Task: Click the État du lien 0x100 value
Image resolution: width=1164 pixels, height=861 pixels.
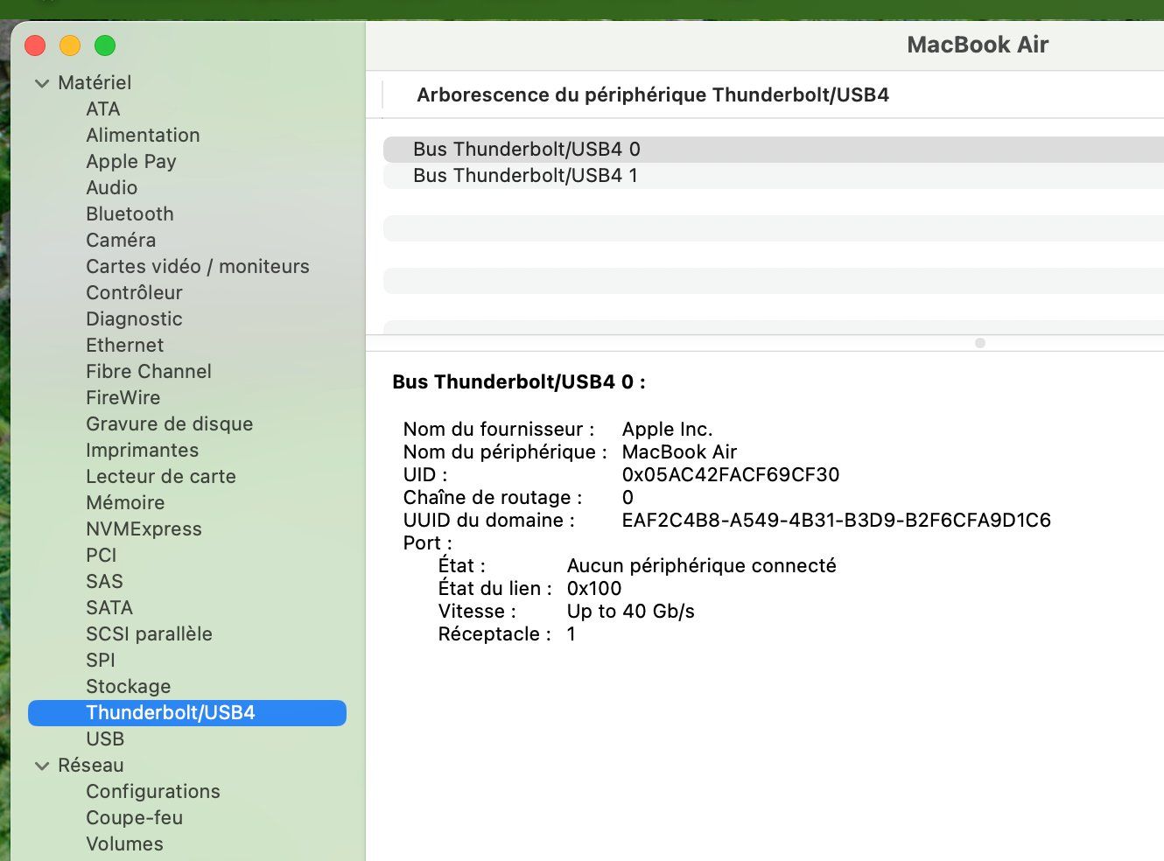Action: (x=594, y=589)
